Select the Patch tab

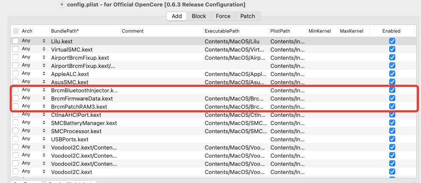(248, 16)
